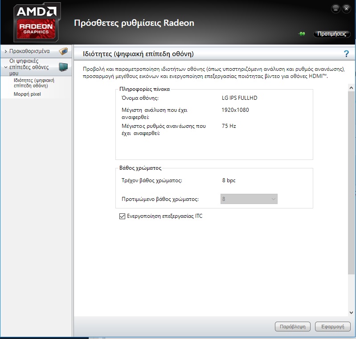Click the scrollbar down arrow
The width and height of the screenshot is (356, 339).
click(351, 313)
